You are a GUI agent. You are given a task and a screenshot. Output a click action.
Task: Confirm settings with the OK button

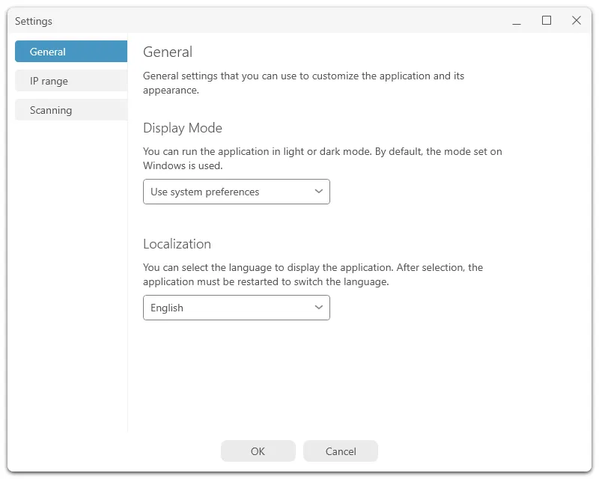[x=258, y=451]
